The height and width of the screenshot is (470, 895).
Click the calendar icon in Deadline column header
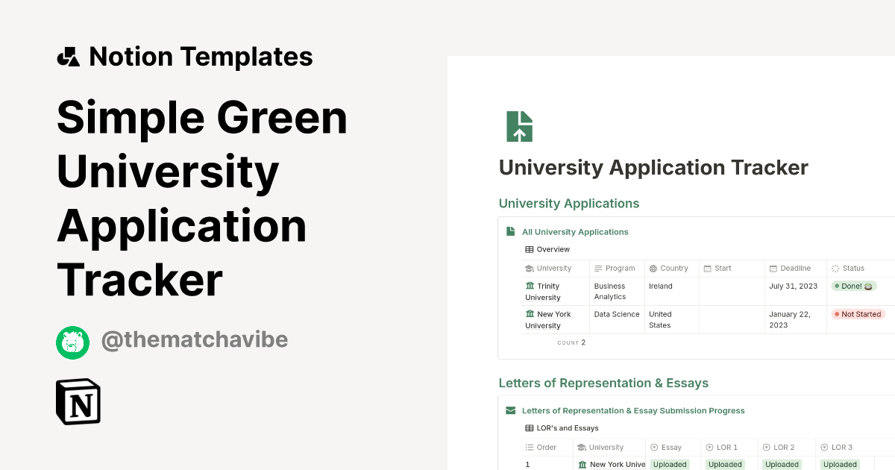[x=773, y=269]
